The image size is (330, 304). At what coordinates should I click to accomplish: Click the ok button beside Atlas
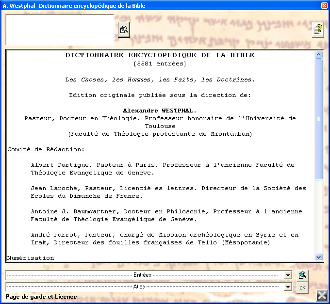pos(302,288)
